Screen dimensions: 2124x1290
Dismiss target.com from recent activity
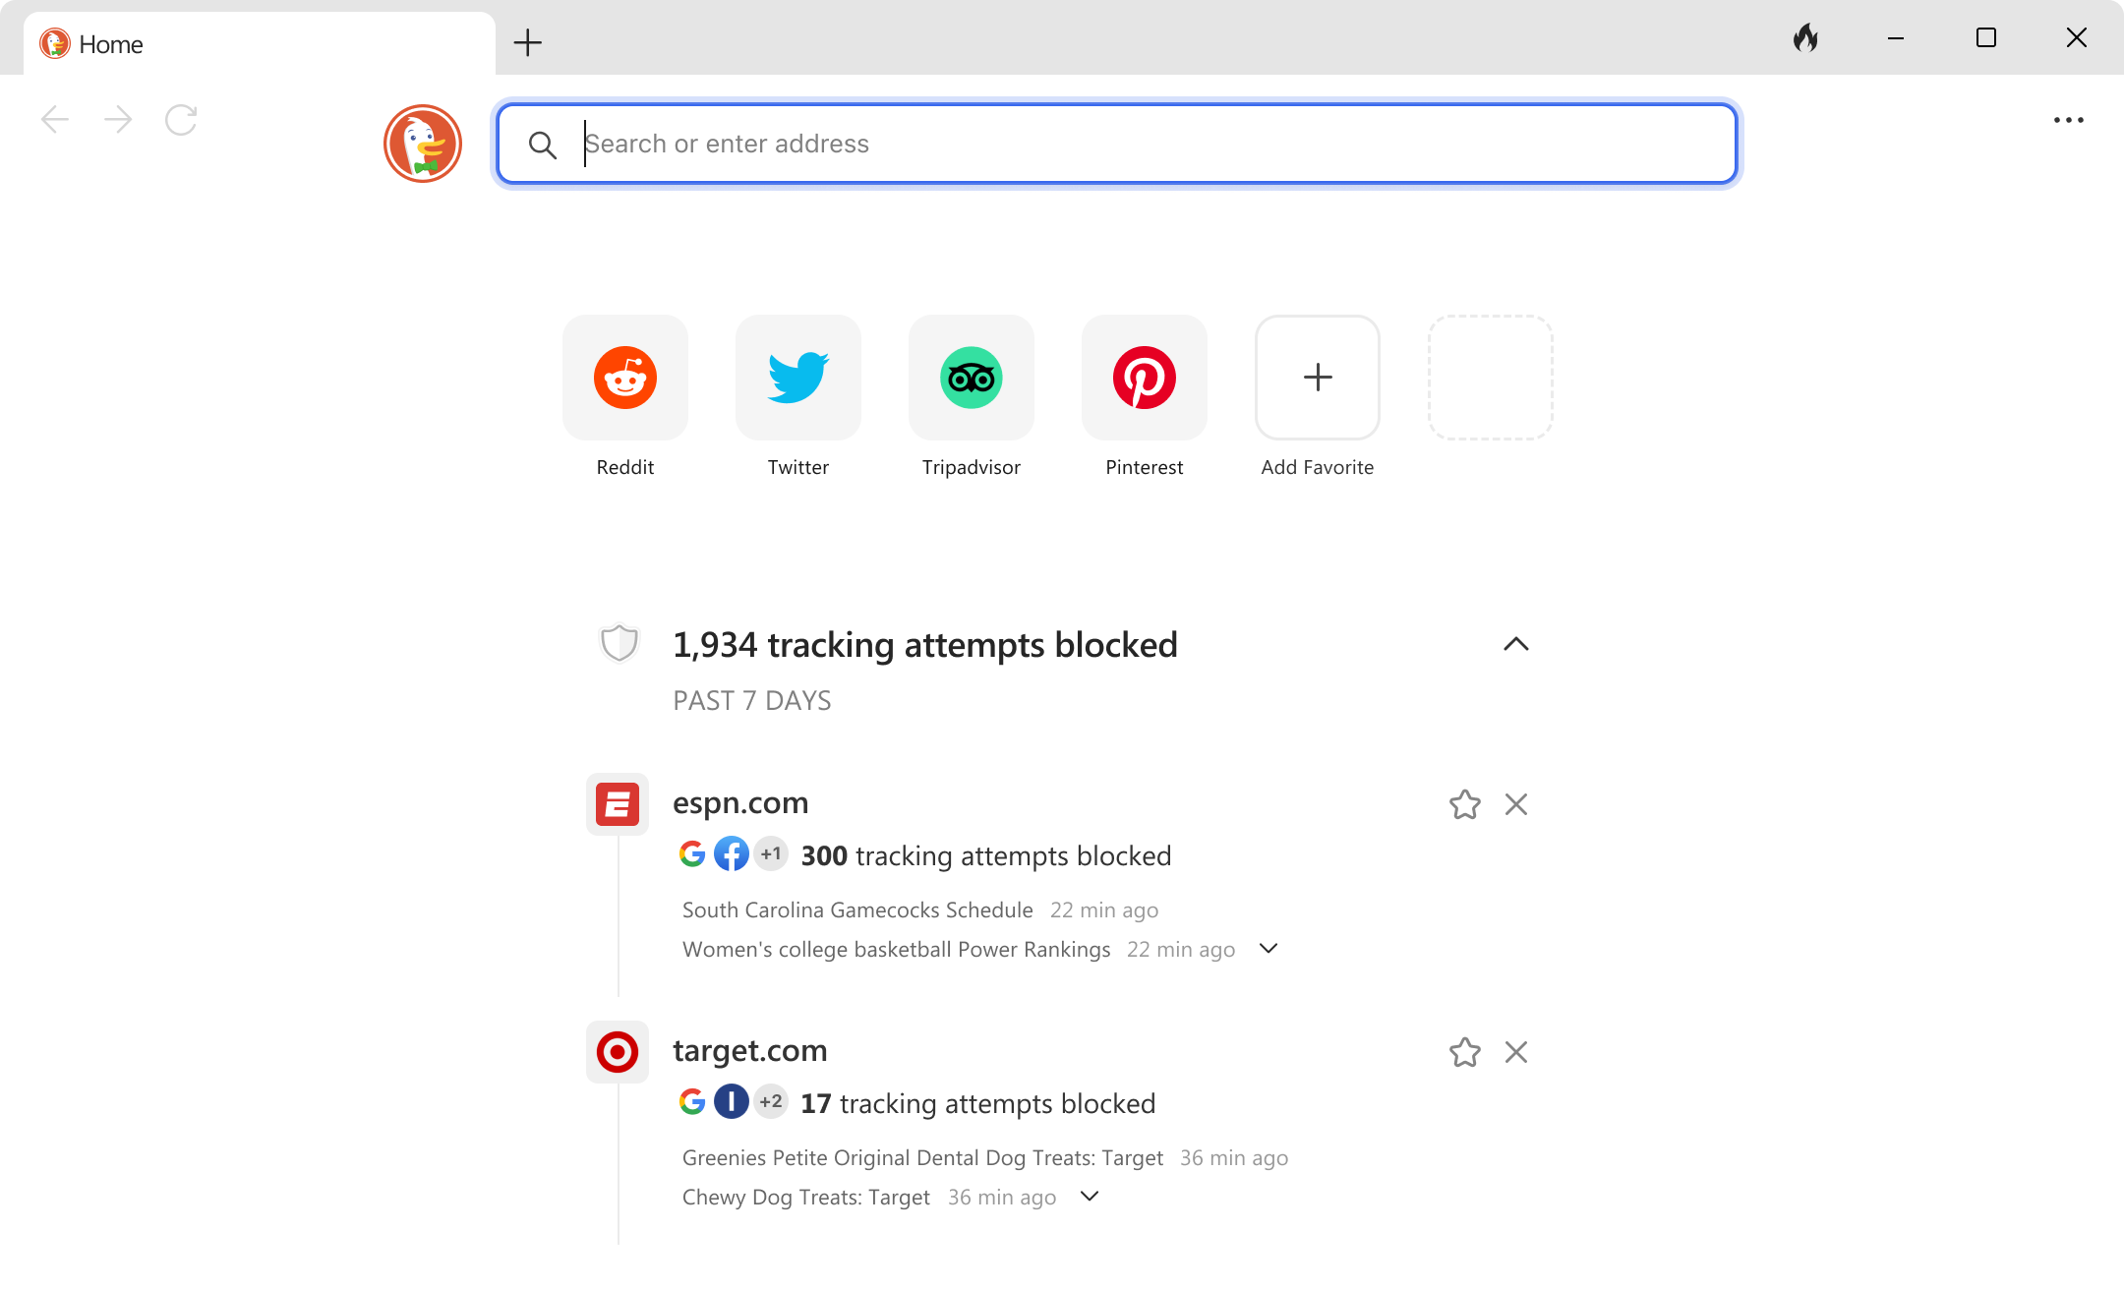click(1515, 1051)
